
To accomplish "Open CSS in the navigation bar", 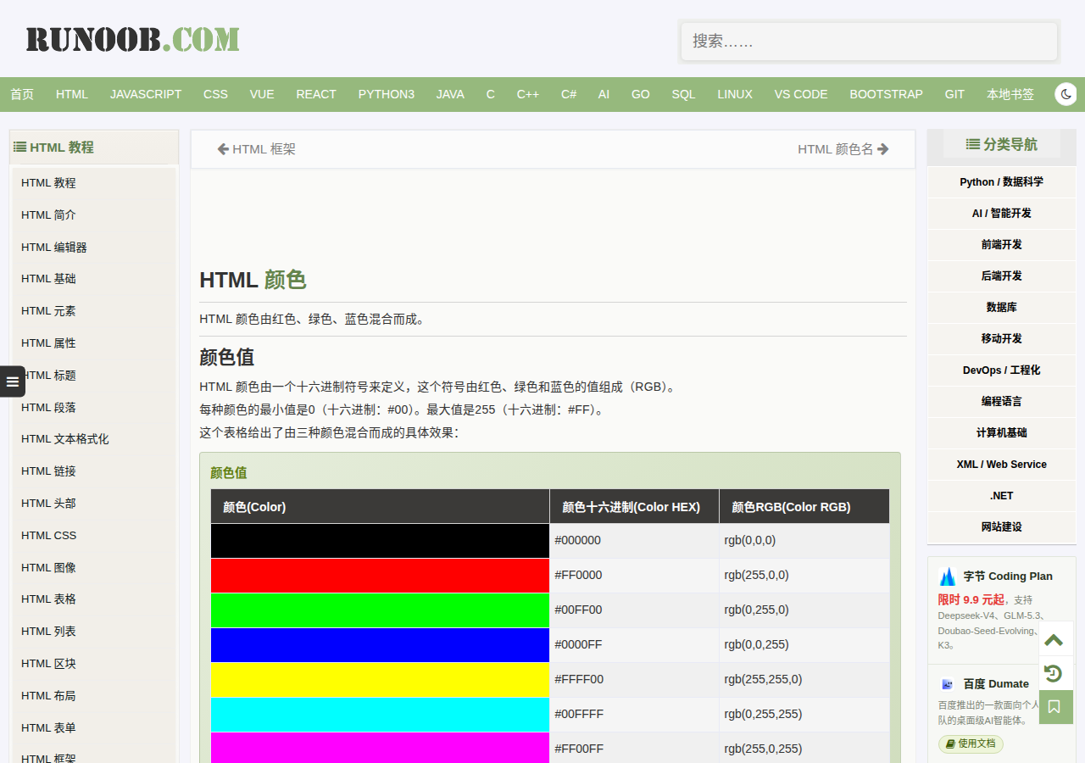I will tap(215, 94).
